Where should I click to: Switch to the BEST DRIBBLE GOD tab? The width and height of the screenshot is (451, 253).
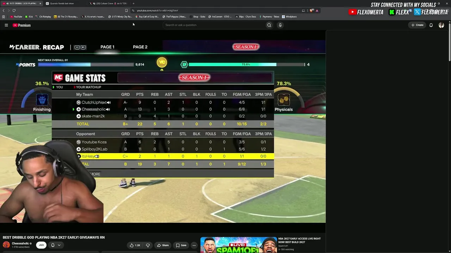tap(21, 4)
